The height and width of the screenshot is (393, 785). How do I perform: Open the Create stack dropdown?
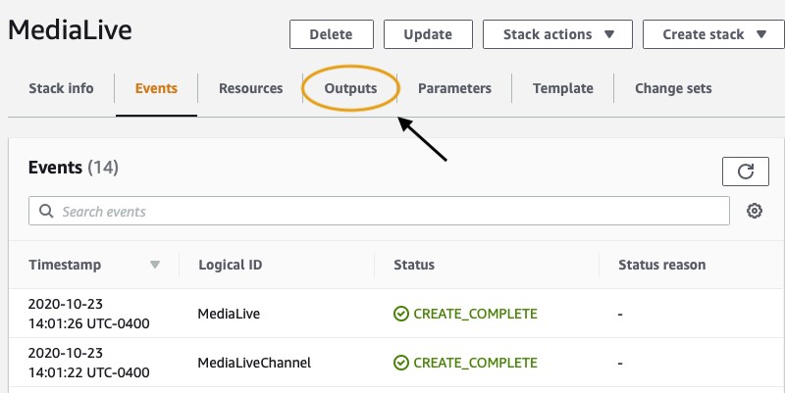pos(713,34)
